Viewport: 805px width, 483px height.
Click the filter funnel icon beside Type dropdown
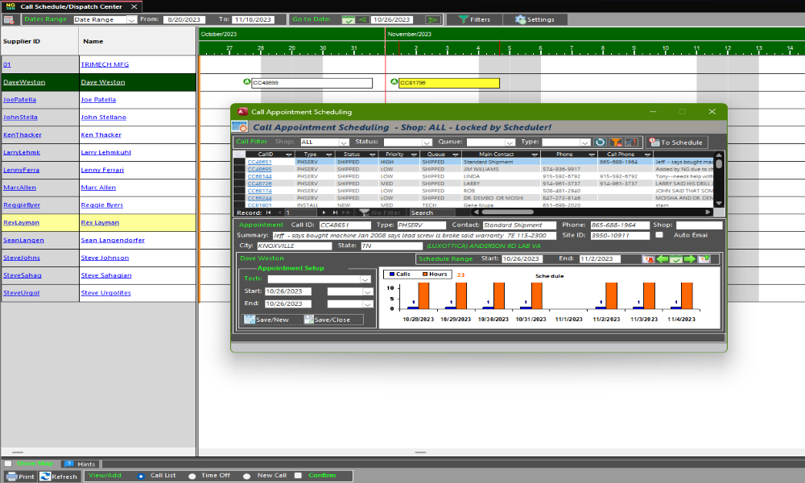[615, 142]
